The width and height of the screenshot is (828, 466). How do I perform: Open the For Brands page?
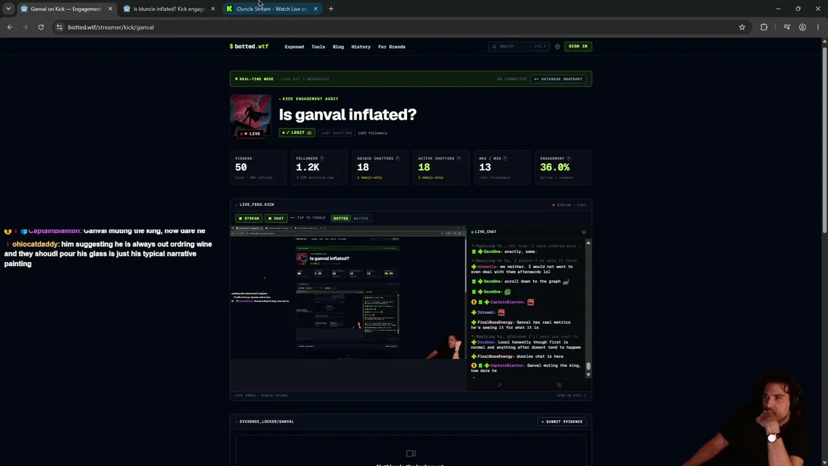click(x=392, y=47)
